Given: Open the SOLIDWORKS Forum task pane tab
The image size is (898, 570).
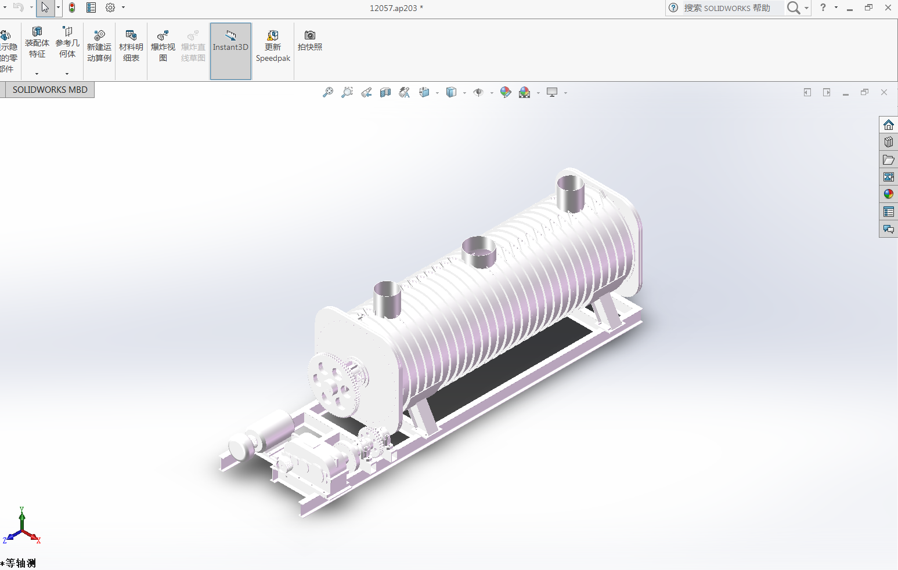Looking at the screenshot, I should point(889,229).
